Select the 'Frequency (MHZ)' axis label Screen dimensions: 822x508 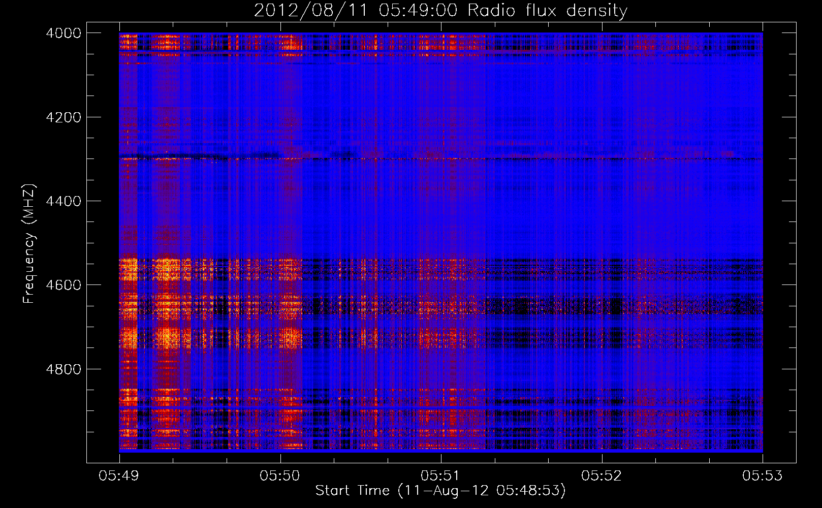click(x=29, y=244)
